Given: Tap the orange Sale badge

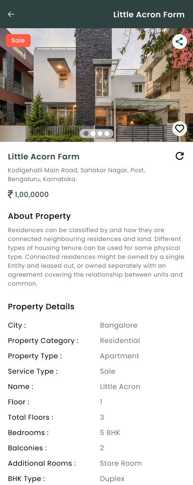Looking at the screenshot, I should click(18, 41).
